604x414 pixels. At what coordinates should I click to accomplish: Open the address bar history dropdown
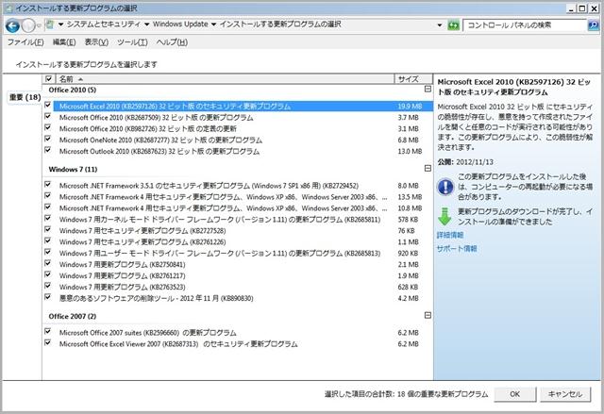point(440,25)
